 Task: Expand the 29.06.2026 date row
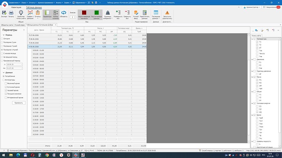point(29,43)
